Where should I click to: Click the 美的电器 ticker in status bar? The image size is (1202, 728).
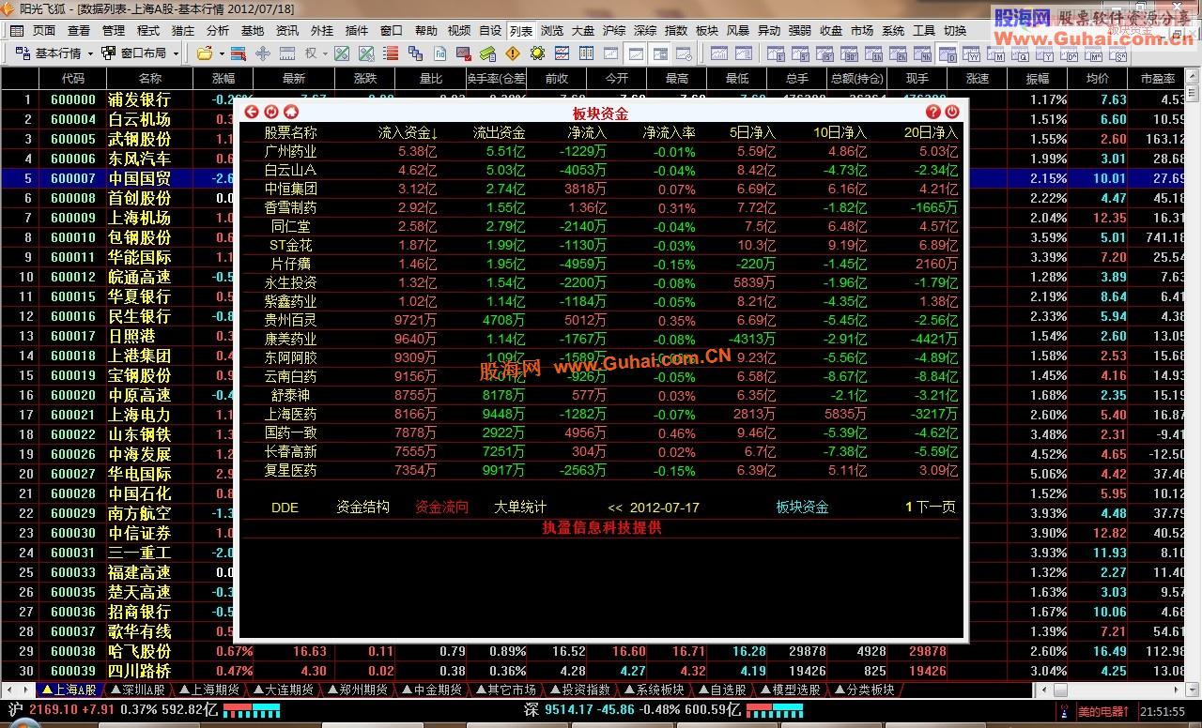1102,713
